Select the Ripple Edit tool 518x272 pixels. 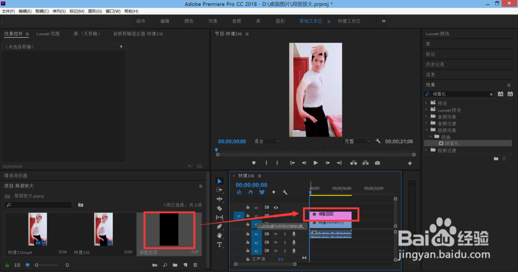pyautogui.click(x=219, y=199)
